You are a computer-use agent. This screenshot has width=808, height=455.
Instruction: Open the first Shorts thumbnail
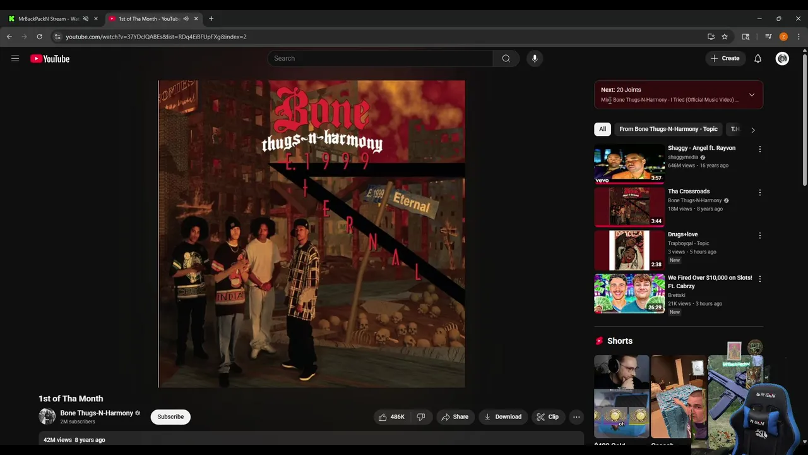[621, 397]
